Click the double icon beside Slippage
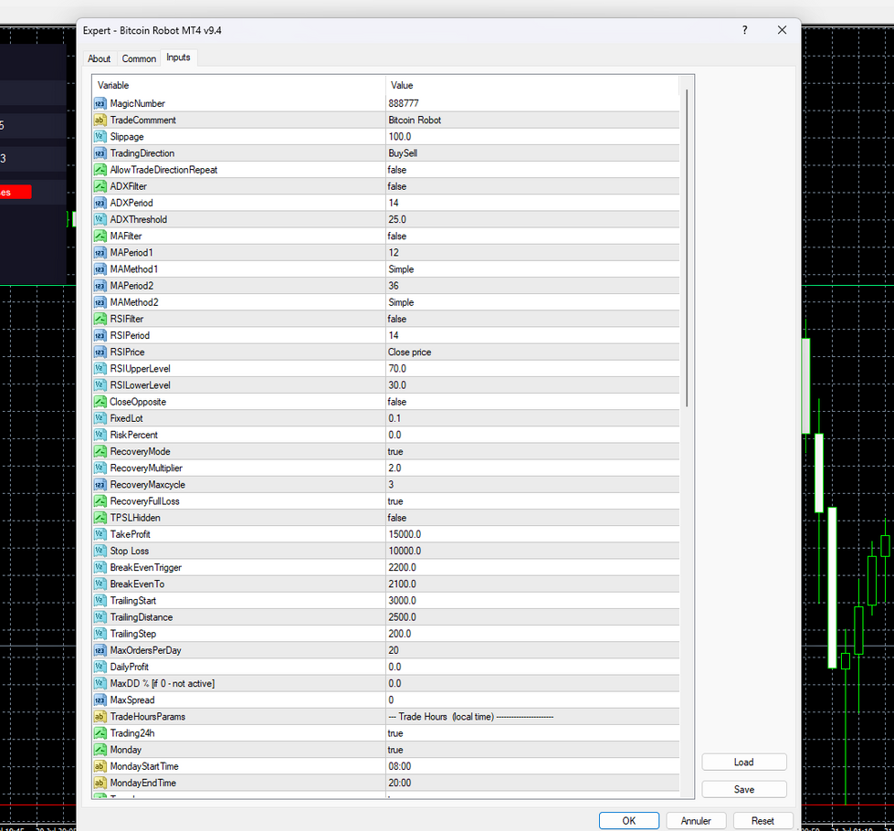 click(100, 137)
